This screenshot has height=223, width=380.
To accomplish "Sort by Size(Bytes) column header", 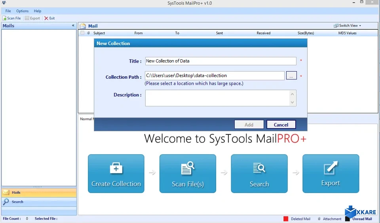I will coord(306,33).
